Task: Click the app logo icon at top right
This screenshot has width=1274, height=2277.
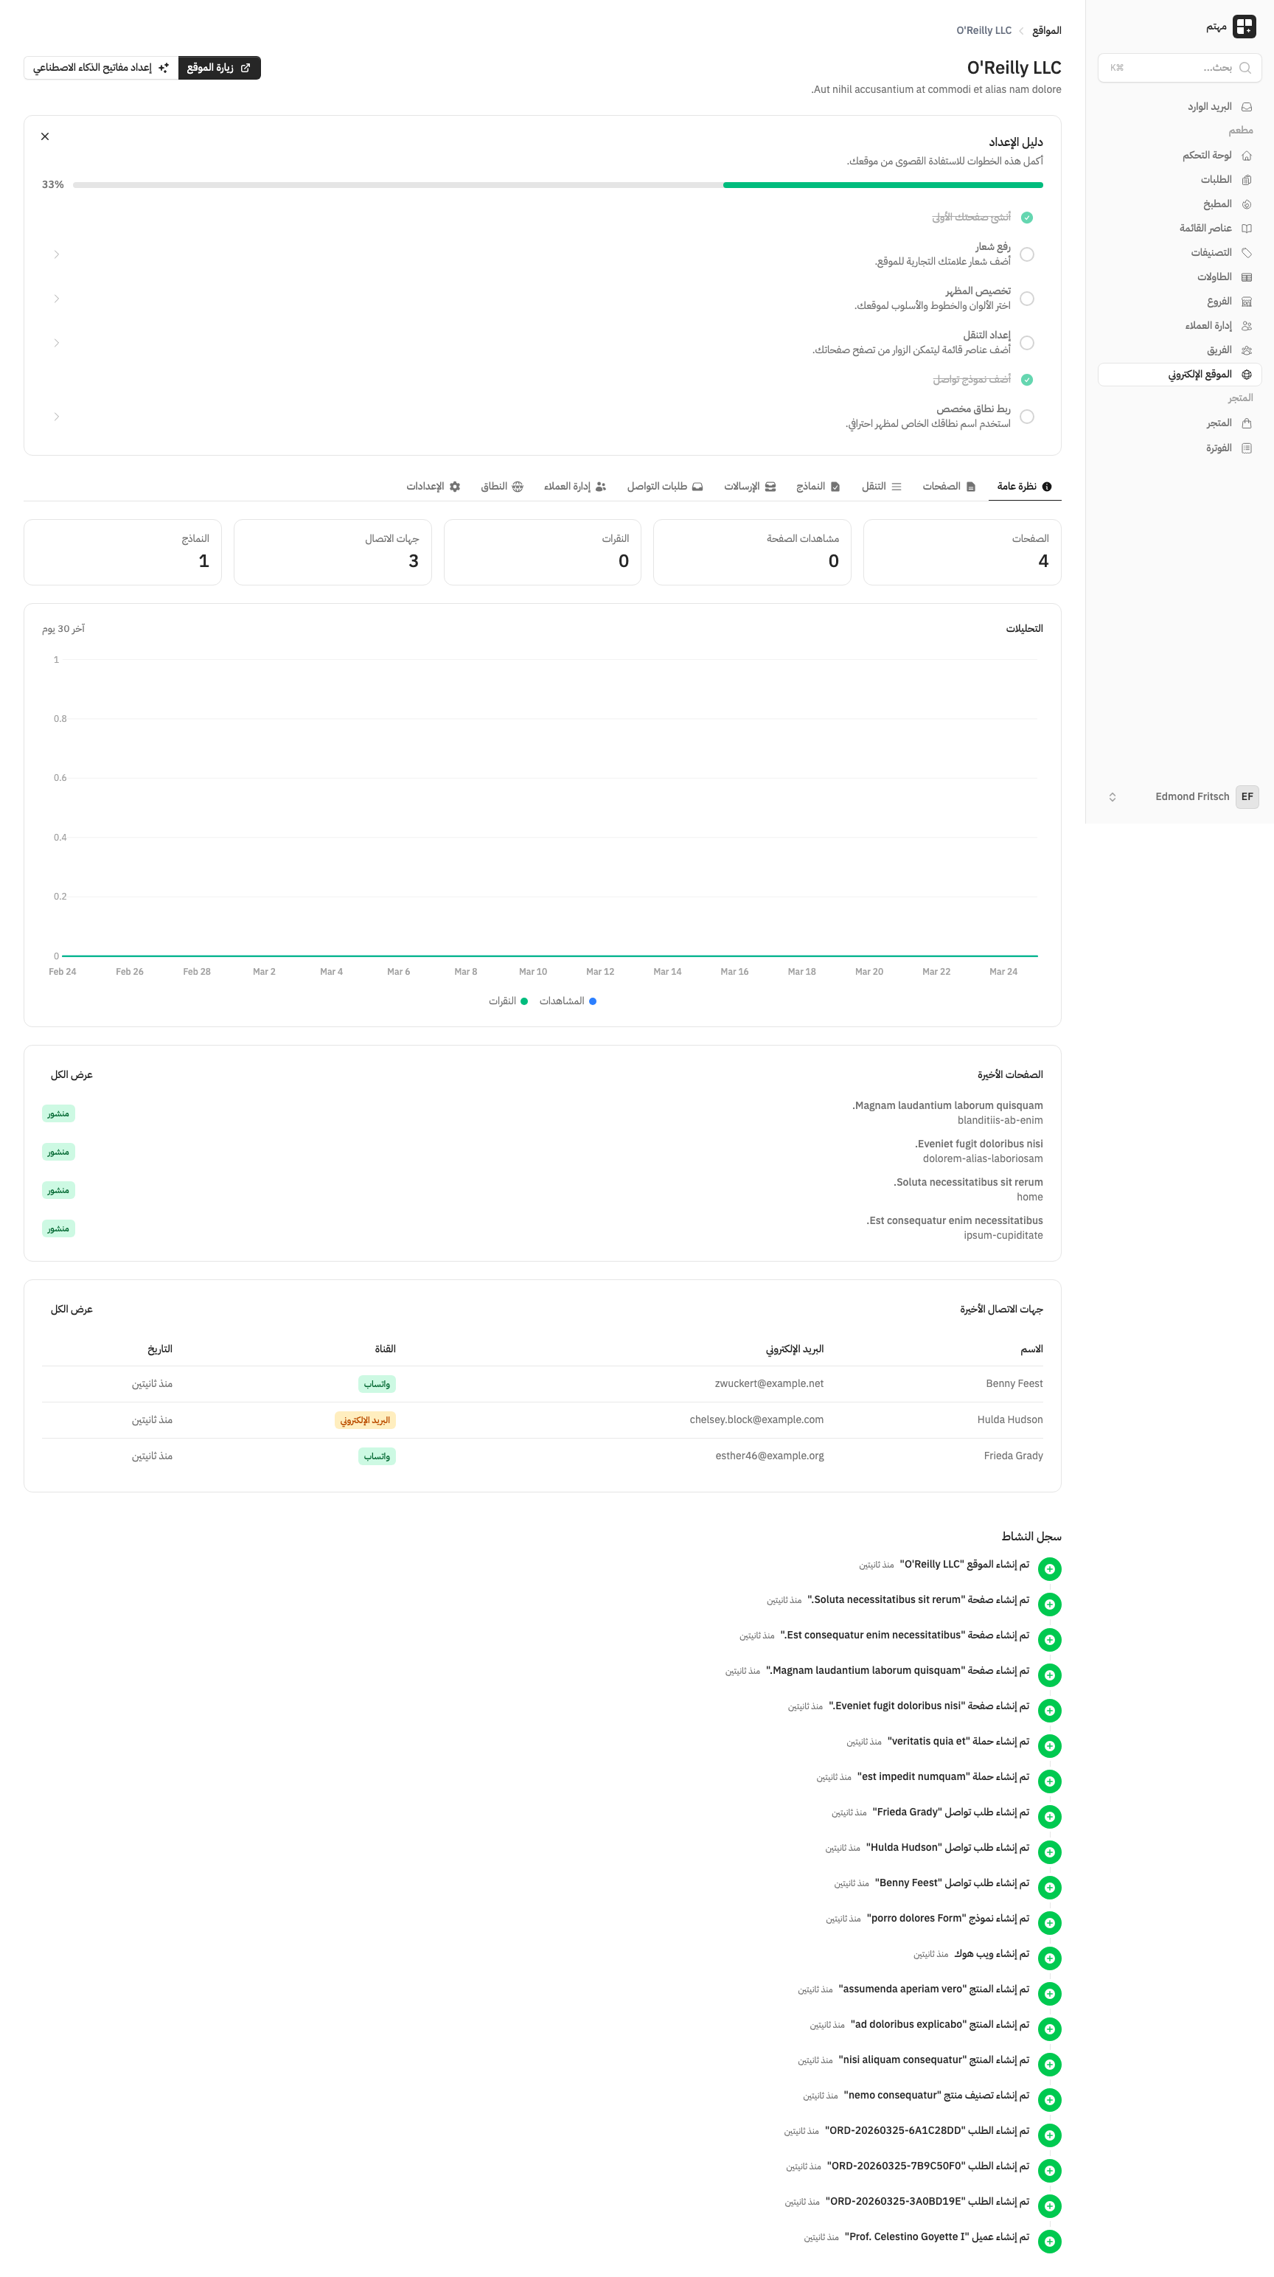Action: pos(1244,27)
